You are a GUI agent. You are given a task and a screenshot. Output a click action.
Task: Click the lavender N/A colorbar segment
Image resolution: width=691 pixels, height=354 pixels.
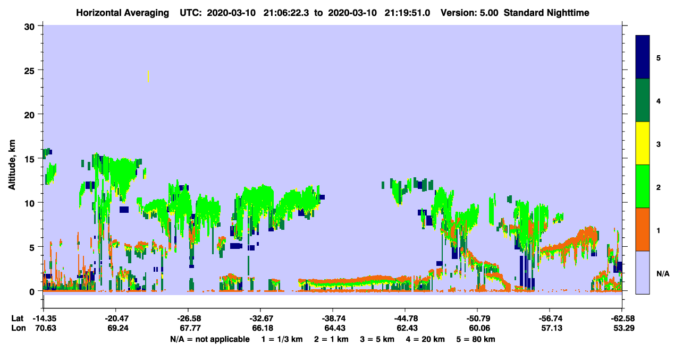pos(643,272)
